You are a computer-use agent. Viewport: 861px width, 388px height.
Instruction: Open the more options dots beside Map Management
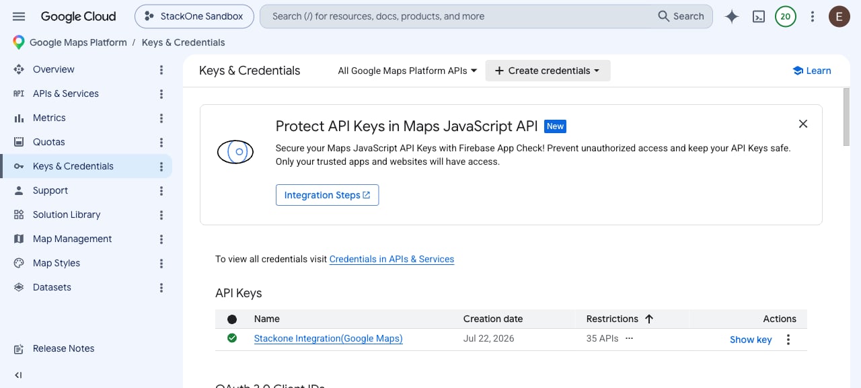[161, 239]
